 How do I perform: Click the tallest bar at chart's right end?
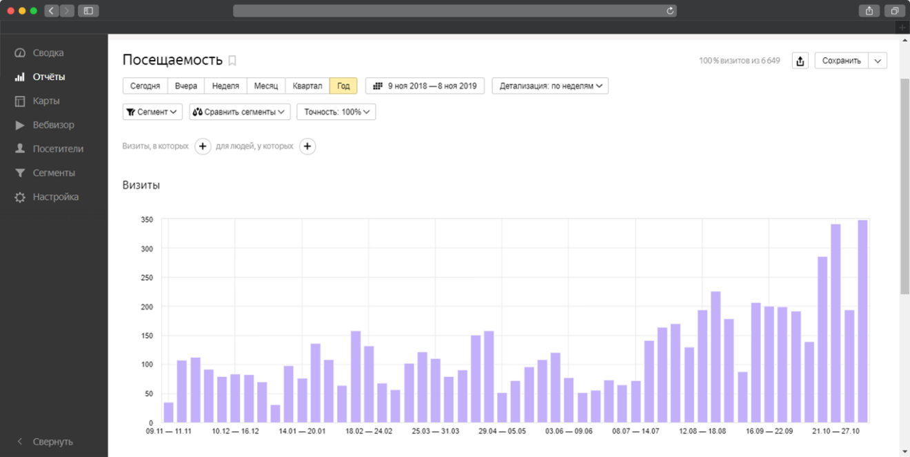[862, 321]
